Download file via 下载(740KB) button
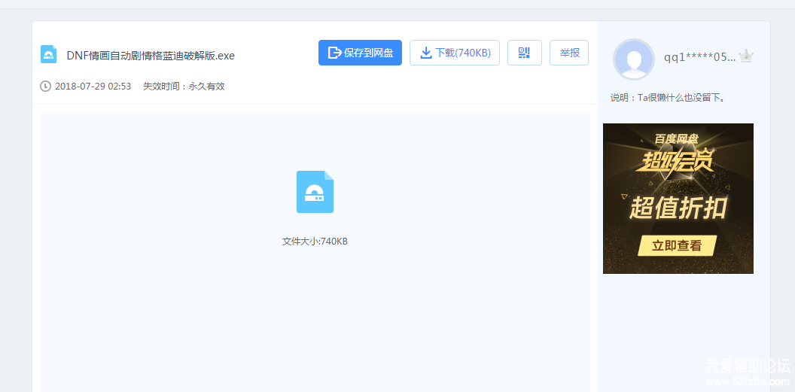Screen dimensions: 795x392 click(454, 53)
